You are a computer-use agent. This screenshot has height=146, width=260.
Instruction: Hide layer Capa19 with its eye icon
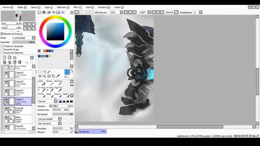(6, 82)
